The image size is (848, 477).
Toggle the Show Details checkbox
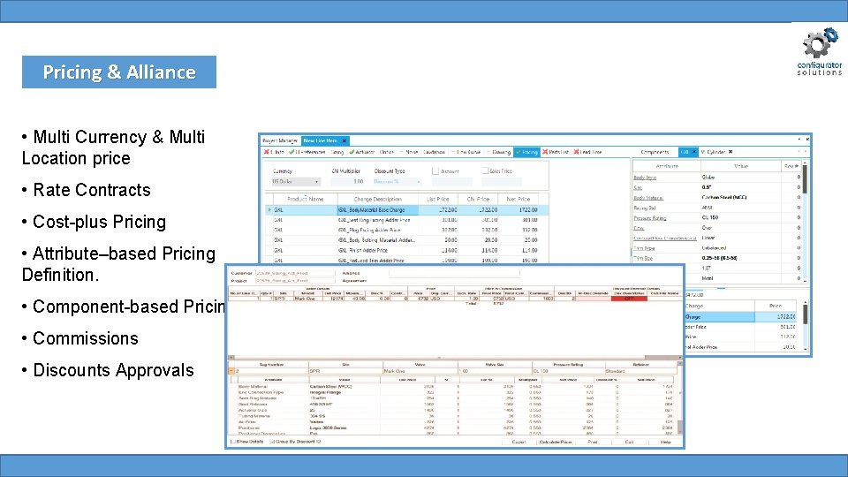point(232,442)
